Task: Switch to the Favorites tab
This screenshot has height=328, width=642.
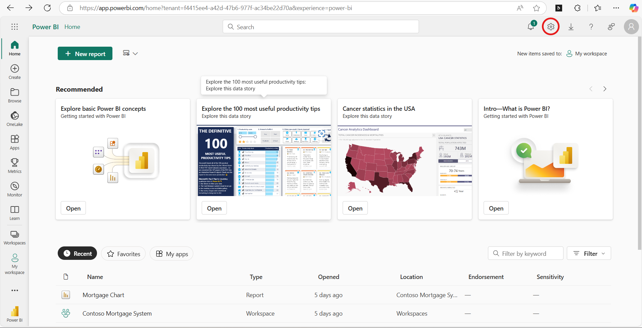Action: pos(123,254)
